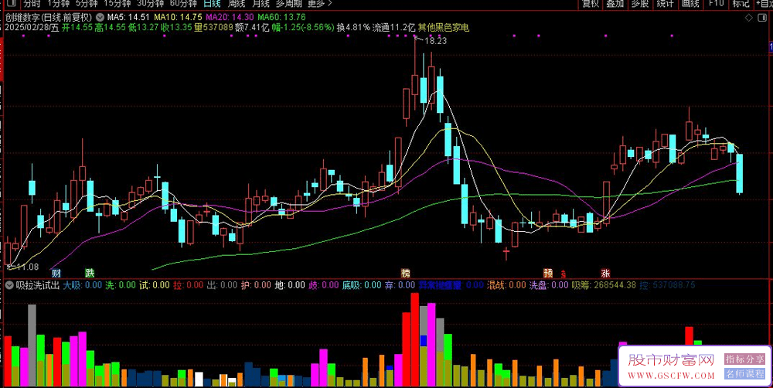This screenshot has height=388, width=773.
Task: Open the 统计 statistics button
Action: (665, 3)
